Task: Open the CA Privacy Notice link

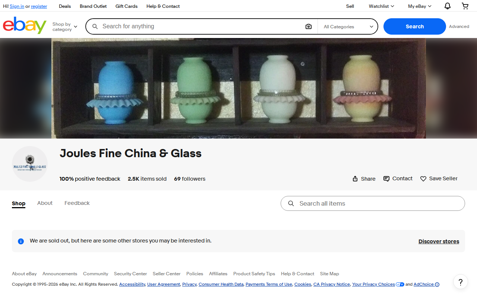Action: (332, 284)
